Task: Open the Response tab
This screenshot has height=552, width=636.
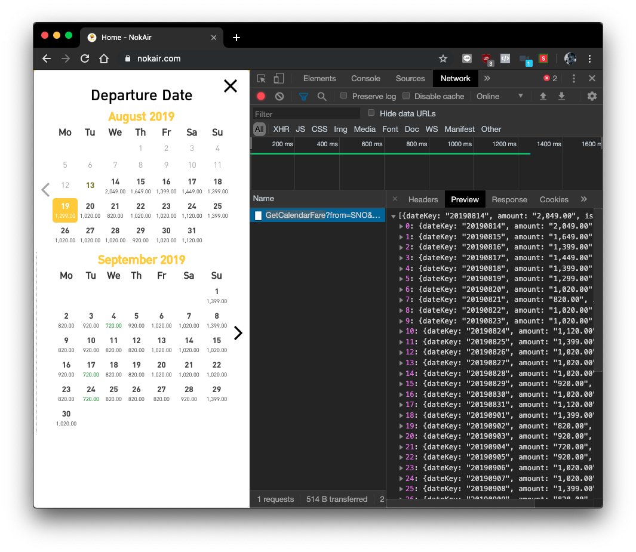Action: point(509,199)
